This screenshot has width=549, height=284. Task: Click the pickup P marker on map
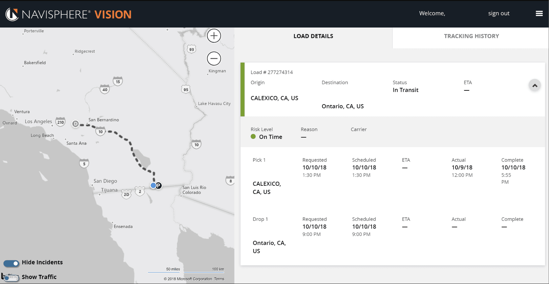pos(158,185)
